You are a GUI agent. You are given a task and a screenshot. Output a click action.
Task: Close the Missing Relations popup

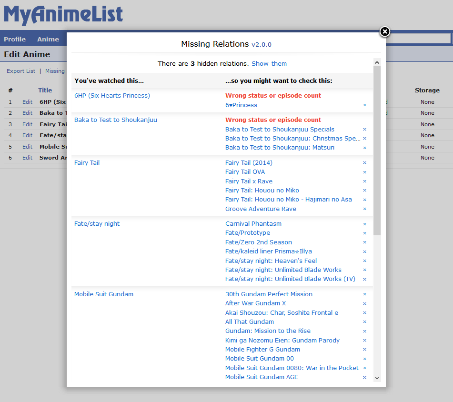coord(384,32)
